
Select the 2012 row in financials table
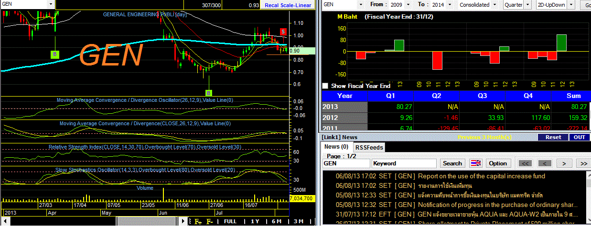[456, 118]
